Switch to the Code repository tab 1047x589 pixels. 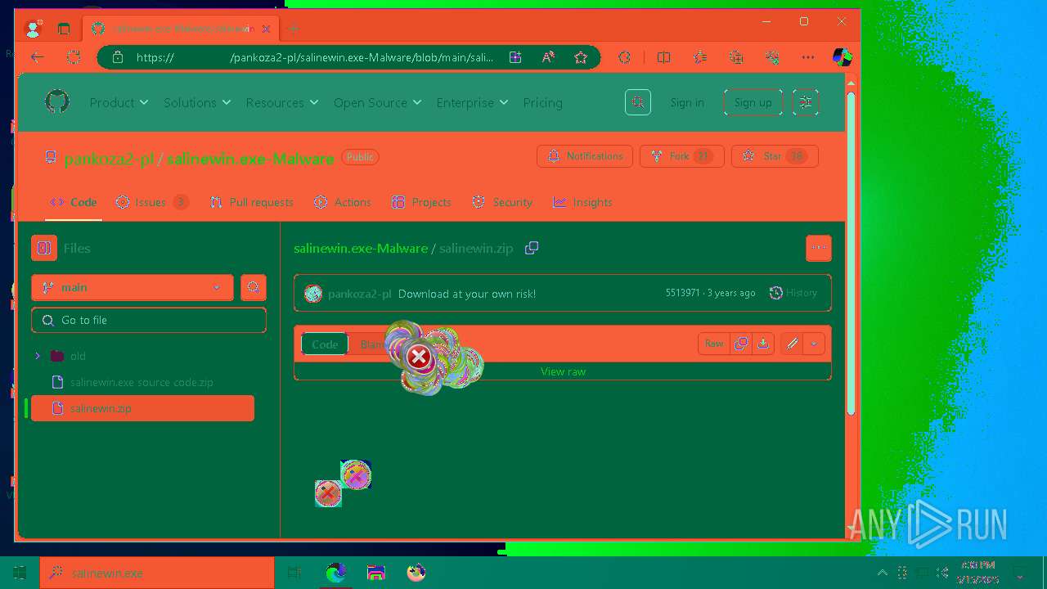(74, 202)
